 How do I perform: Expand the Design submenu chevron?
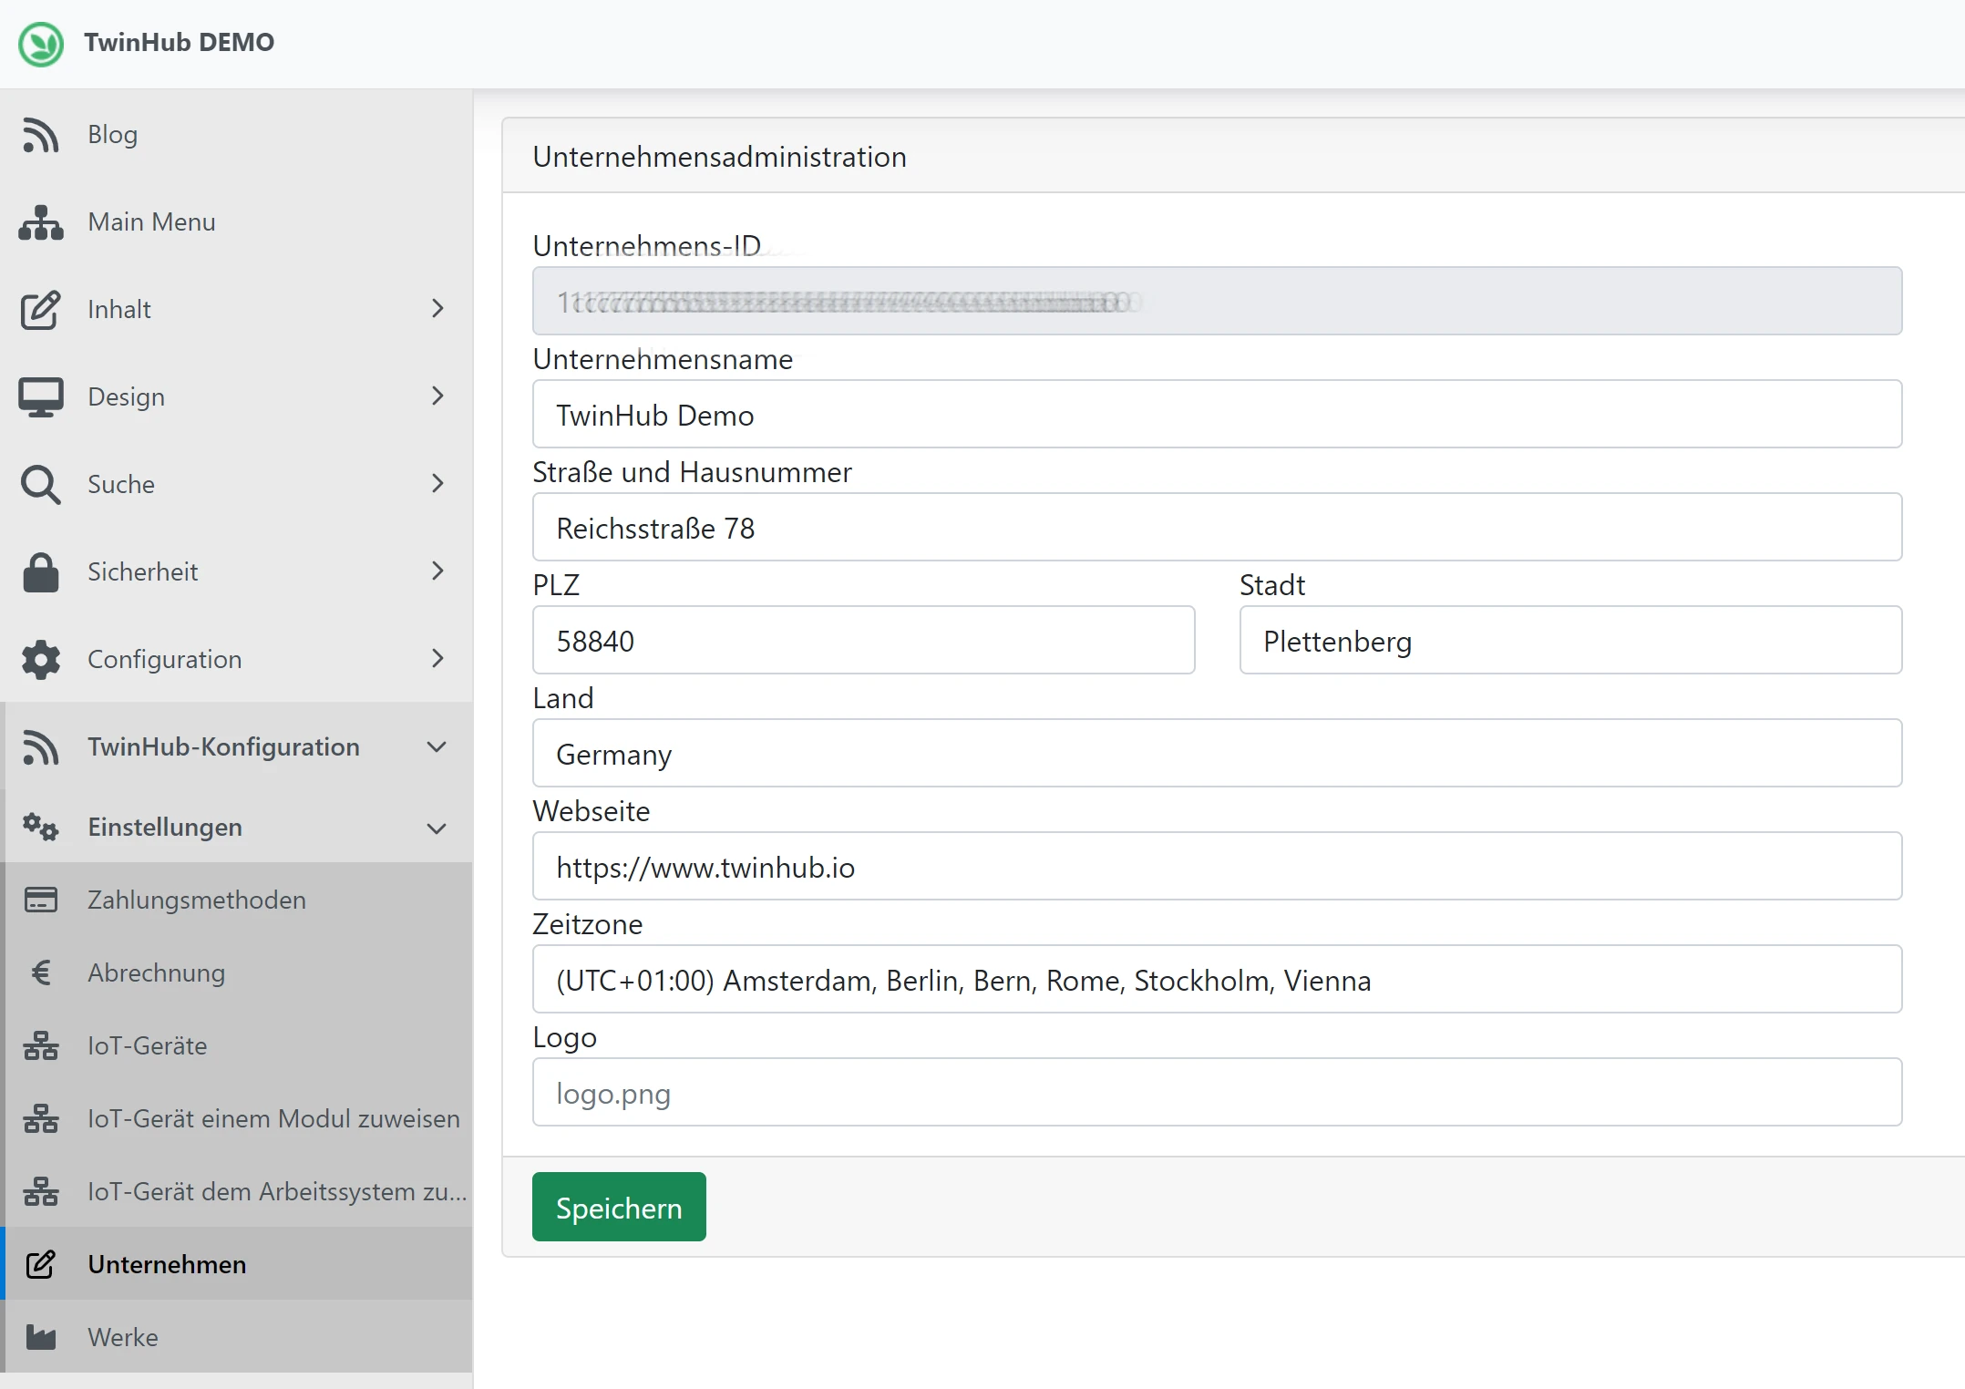[437, 396]
